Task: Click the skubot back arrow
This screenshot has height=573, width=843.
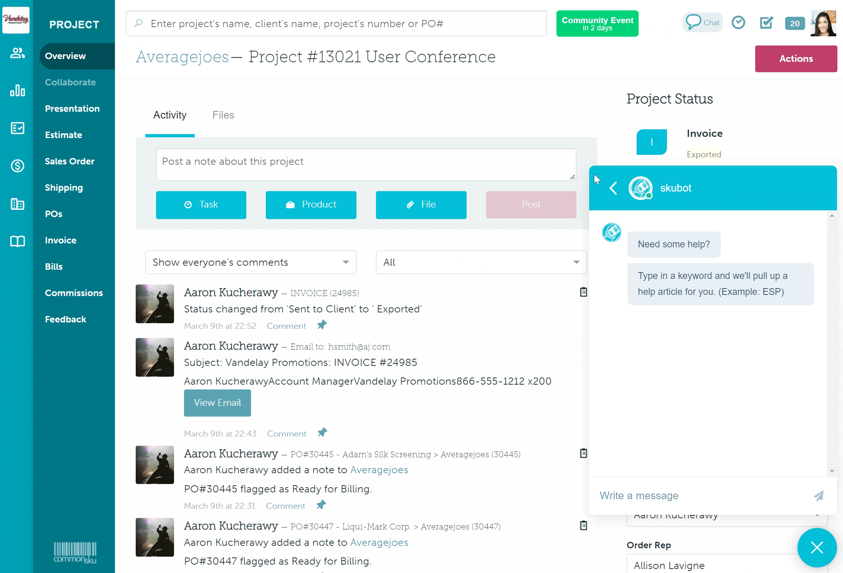Action: [613, 188]
